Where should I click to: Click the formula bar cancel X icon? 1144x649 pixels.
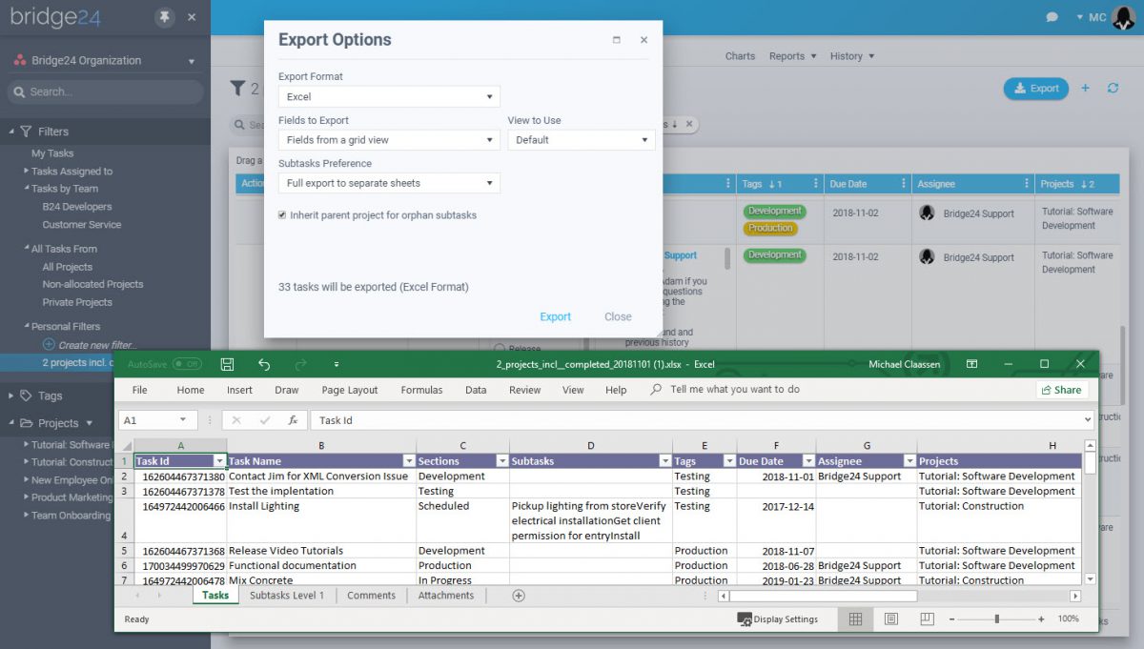[236, 420]
